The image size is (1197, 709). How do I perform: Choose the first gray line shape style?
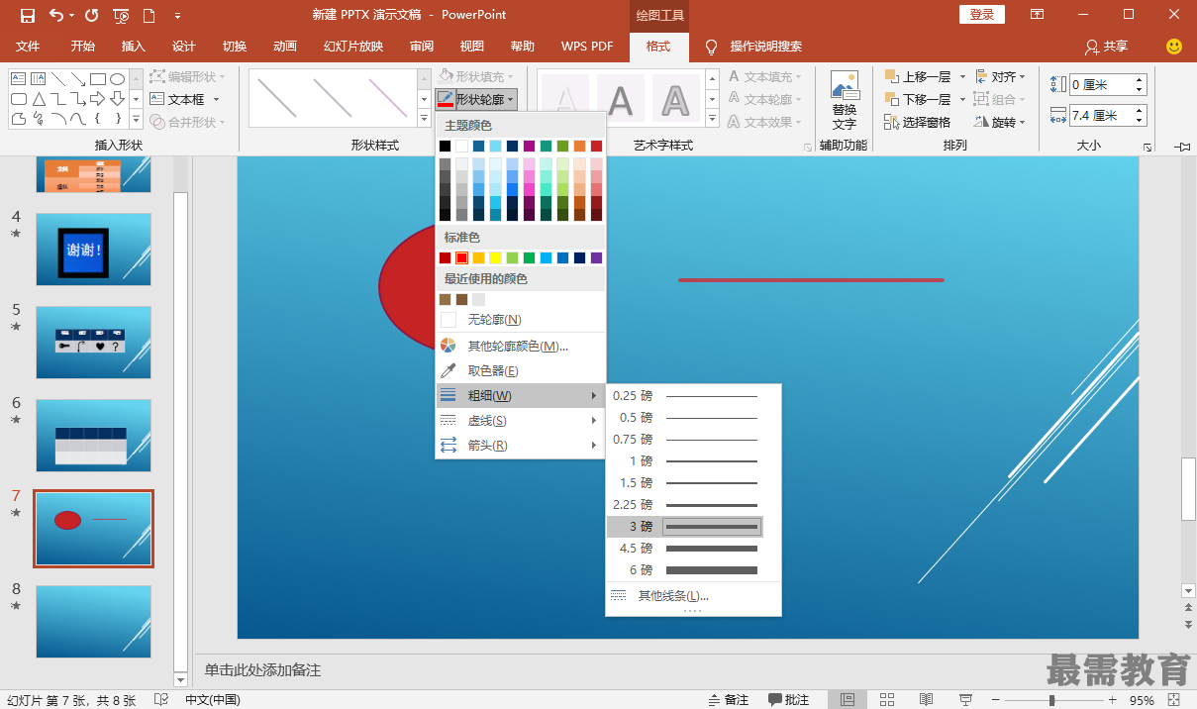[277, 98]
